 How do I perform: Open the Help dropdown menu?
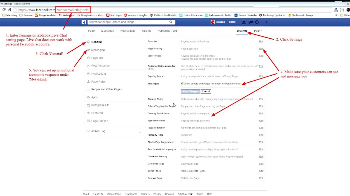point(258,31)
